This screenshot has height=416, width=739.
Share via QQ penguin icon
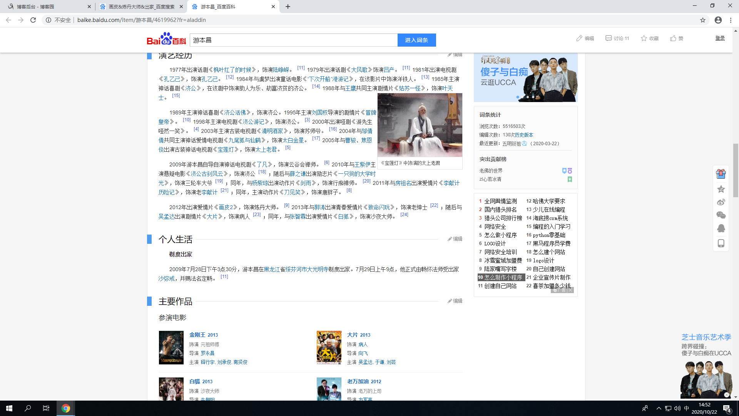(x=721, y=228)
